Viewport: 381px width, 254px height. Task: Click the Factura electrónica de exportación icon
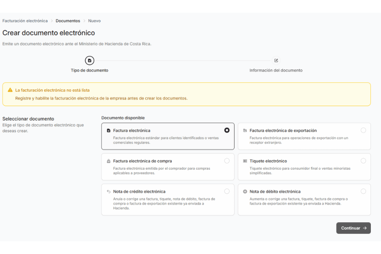tap(245, 130)
